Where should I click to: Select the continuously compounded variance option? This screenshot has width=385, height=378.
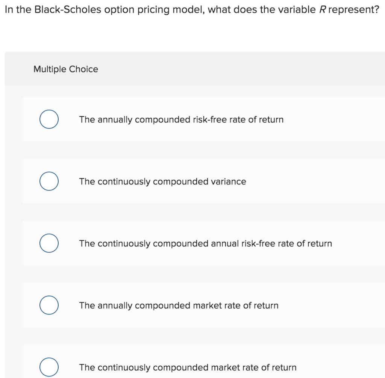coord(49,181)
